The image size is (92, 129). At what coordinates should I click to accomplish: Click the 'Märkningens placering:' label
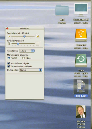(18, 55)
